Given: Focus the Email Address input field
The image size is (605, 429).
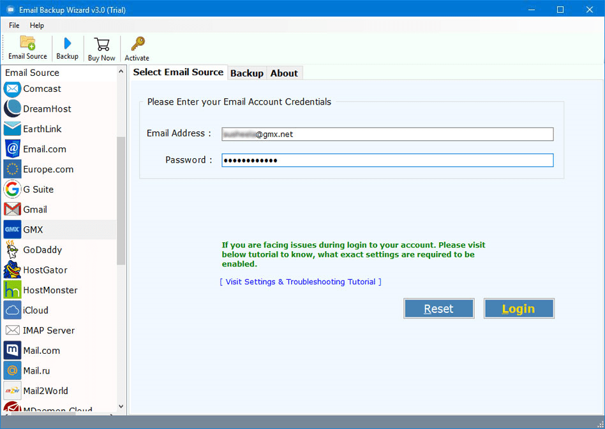Looking at the screenshot, I should [387, 134].
